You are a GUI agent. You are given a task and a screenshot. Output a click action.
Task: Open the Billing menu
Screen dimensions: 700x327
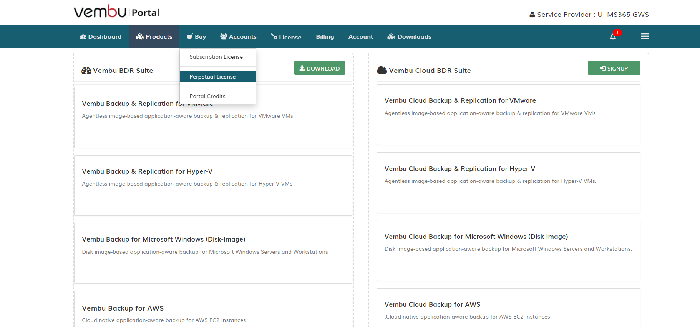(325, 37)
